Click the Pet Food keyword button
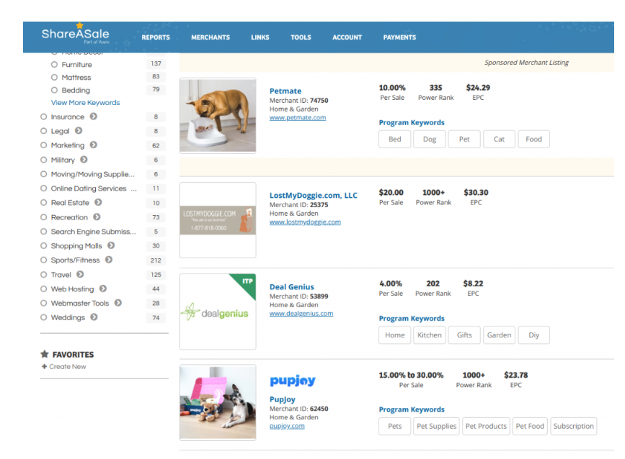The height and width of the screenshot is (459, 625). point(530,426)
